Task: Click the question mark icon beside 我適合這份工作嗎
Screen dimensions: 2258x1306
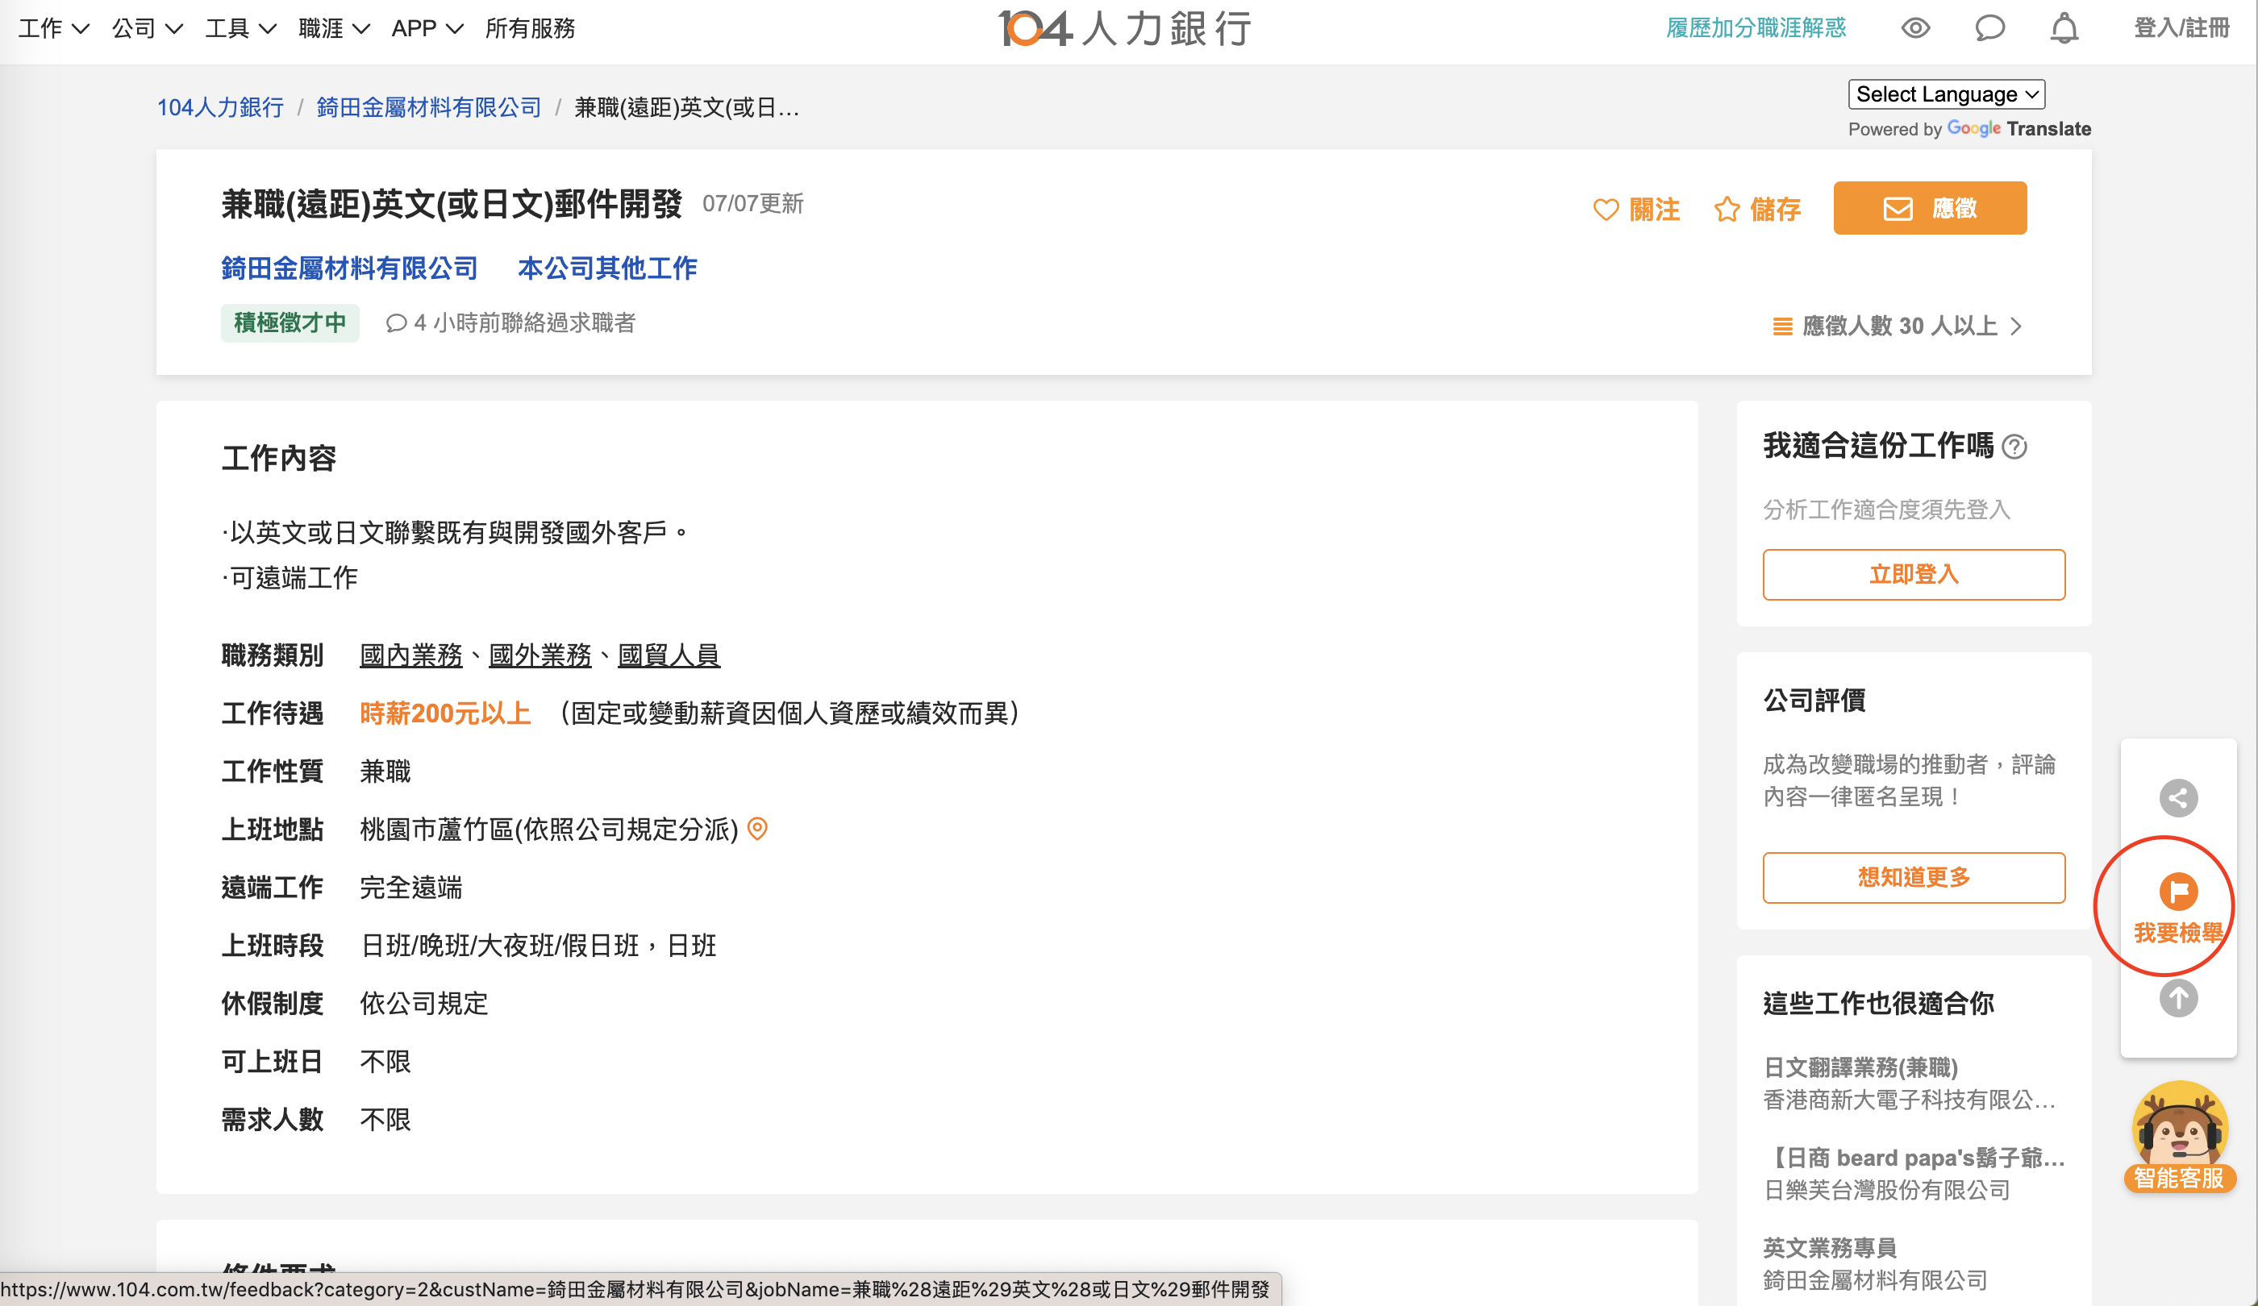Action: (x=2014, y=446)
